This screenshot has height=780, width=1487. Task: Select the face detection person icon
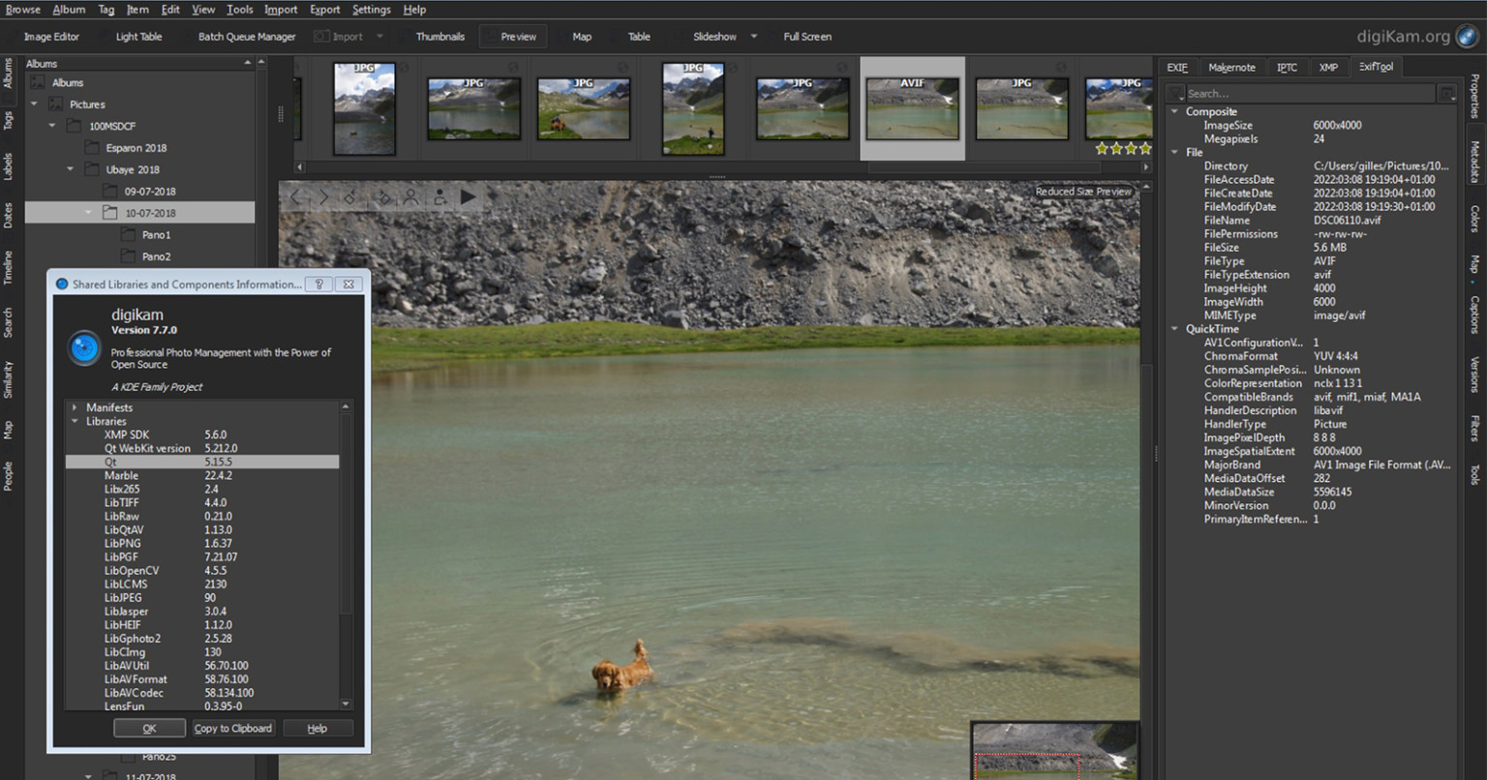[412, 196]
